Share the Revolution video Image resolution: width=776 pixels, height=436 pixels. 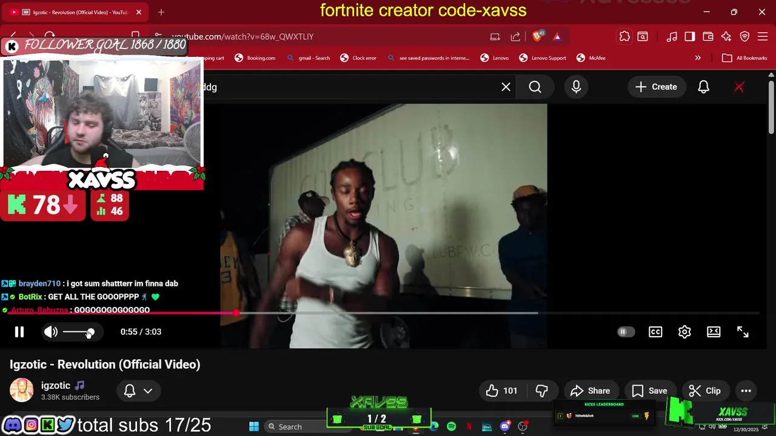(590, 391)
